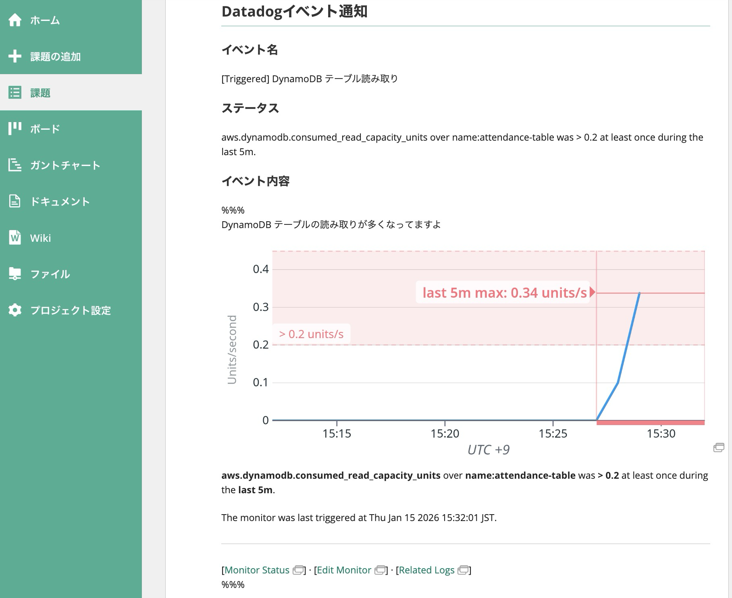Click the 課題の追加 plus icon
This screenshot has height=598, width=732.
click(x=15, y=57)
